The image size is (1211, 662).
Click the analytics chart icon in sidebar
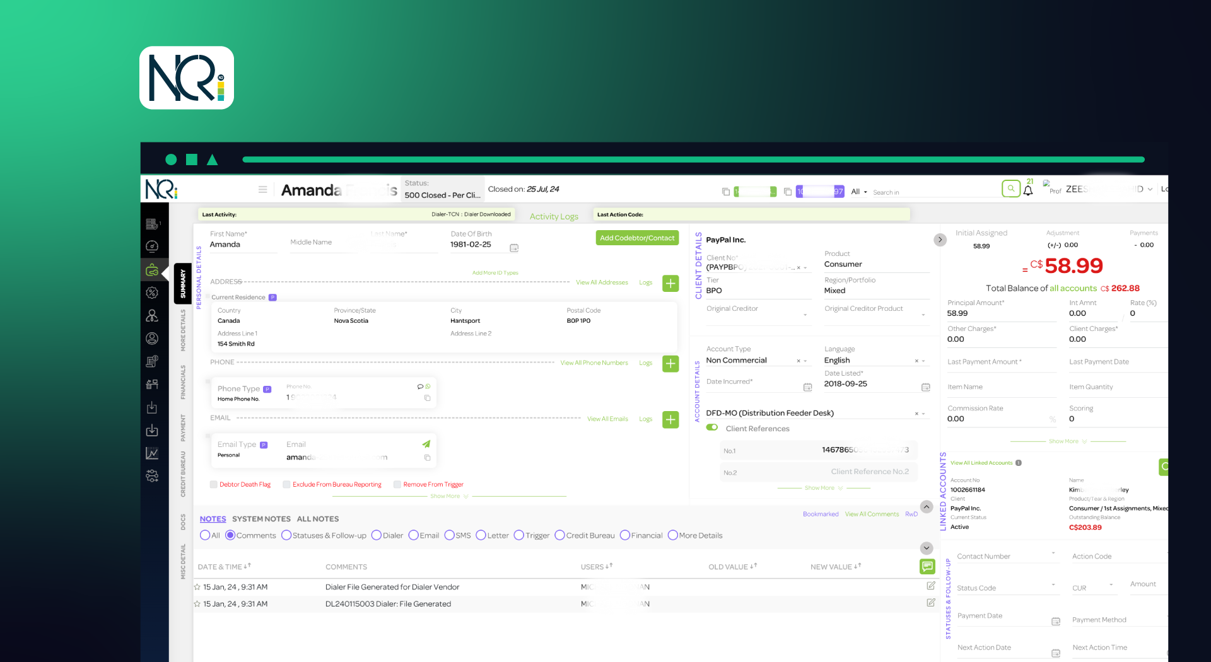(x=153, y=453)
